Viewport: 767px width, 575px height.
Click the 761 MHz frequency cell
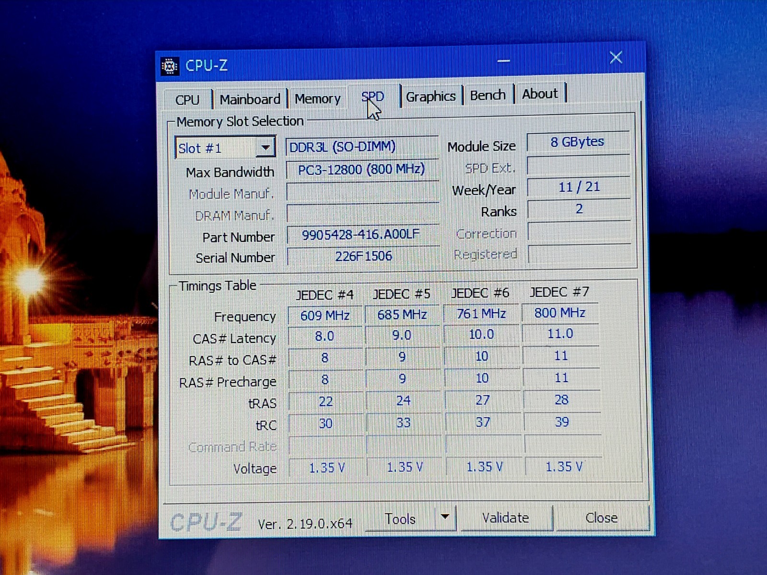tap(481, 314)
